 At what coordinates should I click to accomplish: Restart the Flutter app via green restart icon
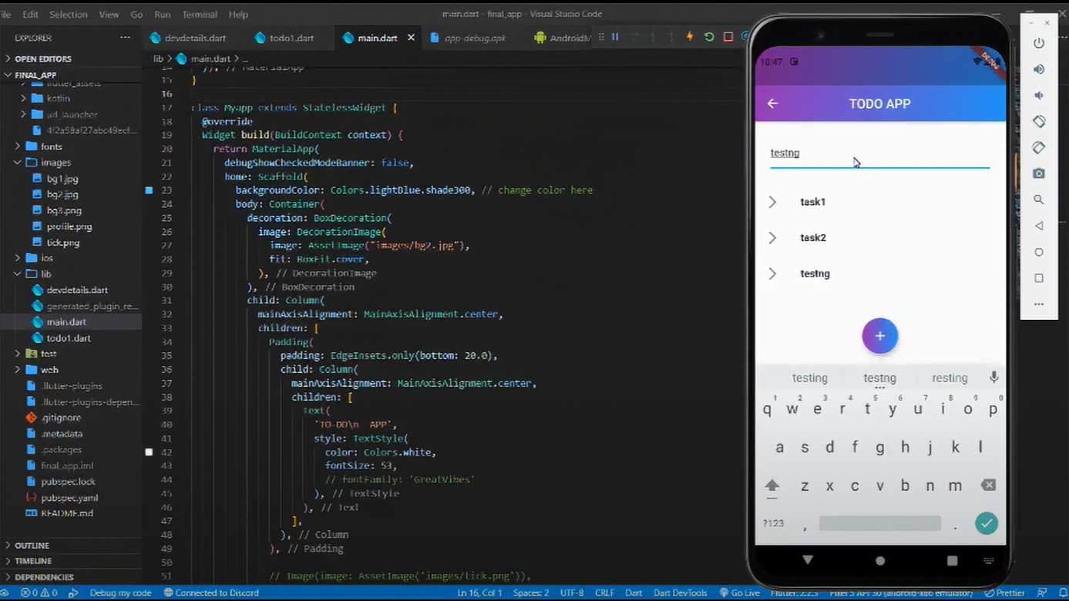[708, 36]
